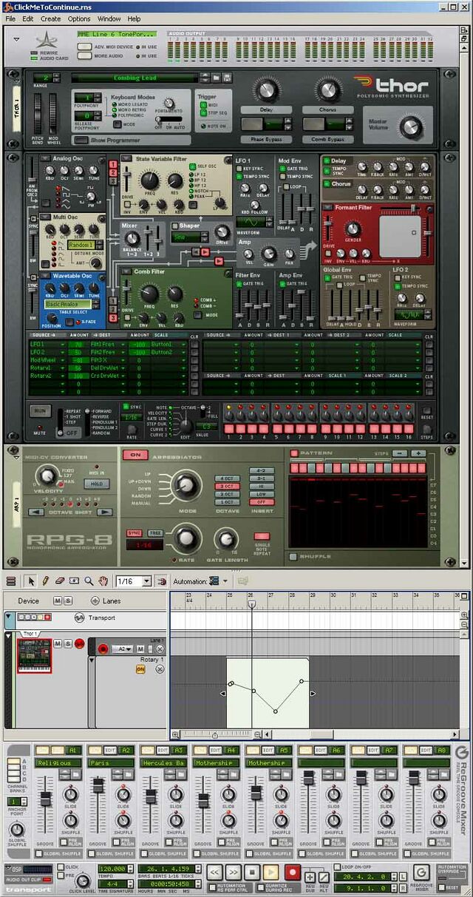Open the ReGroove Mixer from transport
Image resolution: width=473 pixels, height=897 pixels.
click(422, 873)
